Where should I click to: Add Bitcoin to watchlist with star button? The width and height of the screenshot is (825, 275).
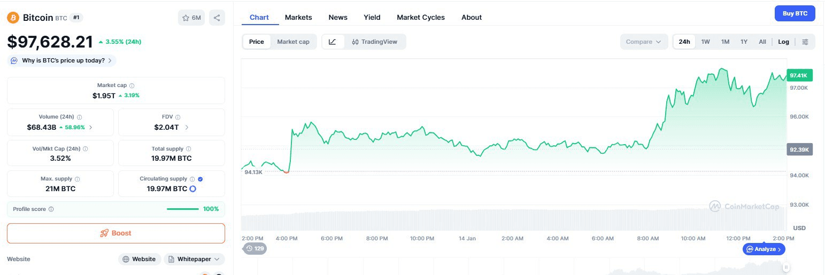[x=191, y=18]
